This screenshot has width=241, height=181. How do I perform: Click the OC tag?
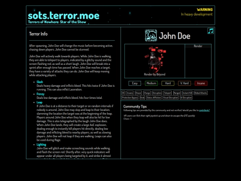124,93
